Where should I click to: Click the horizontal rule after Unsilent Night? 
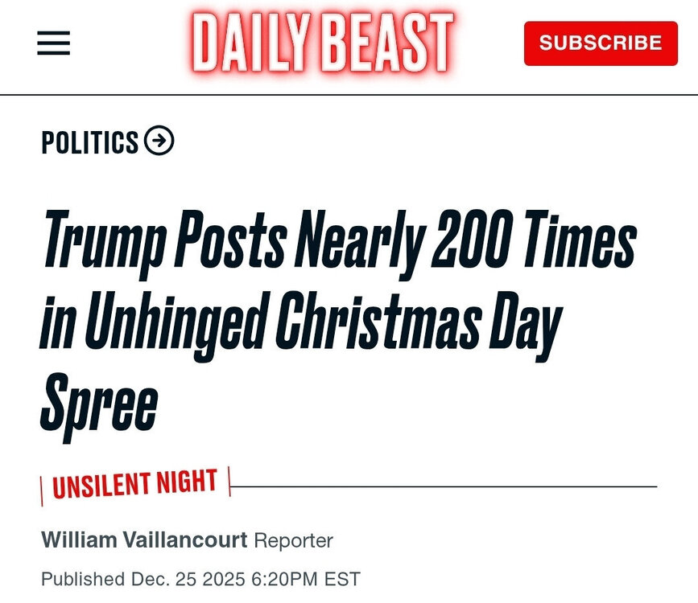(443, 486)
